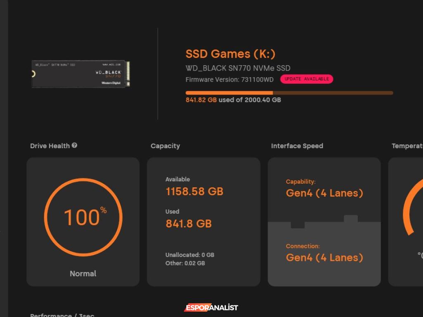Click the SSD Games (K:) drive title

[x=231, y=54]
